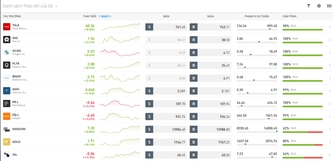This screenshot has width=333, height=161.
Task: Click TSLA change value 60.34
Action: point(90,26)
